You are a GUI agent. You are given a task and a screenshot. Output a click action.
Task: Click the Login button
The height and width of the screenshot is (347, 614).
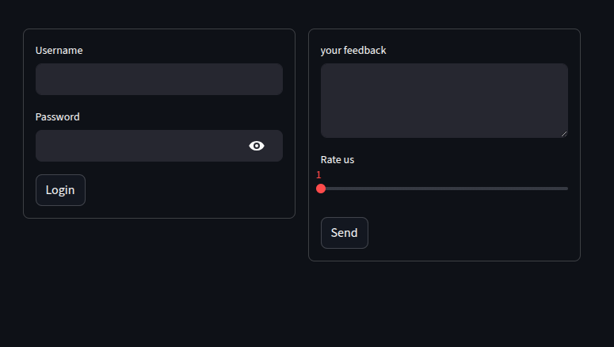pos(60,190)
